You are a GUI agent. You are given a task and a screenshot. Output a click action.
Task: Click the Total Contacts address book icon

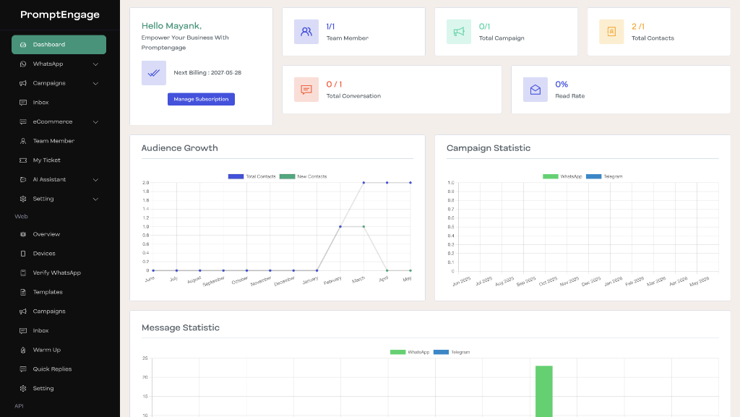point(611,32)
